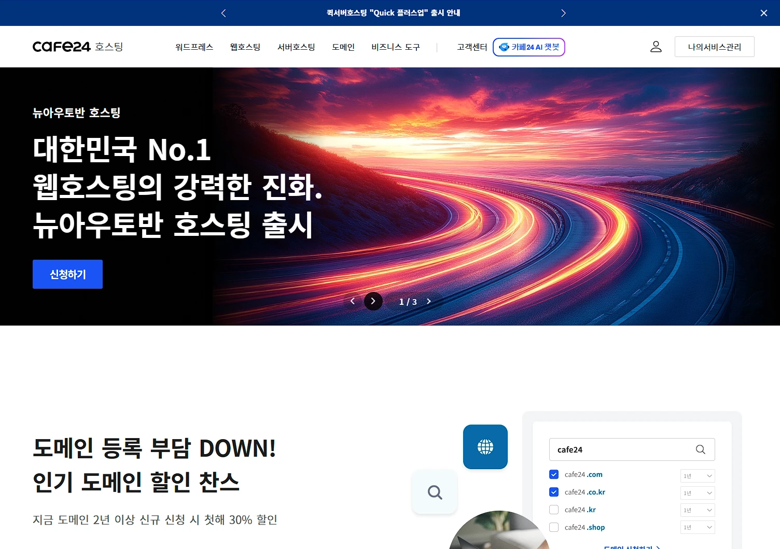Screen dimensions: 780x549
Task: Click the 뉴아우토반 호스팅 banner label
Action: (77, 112)
